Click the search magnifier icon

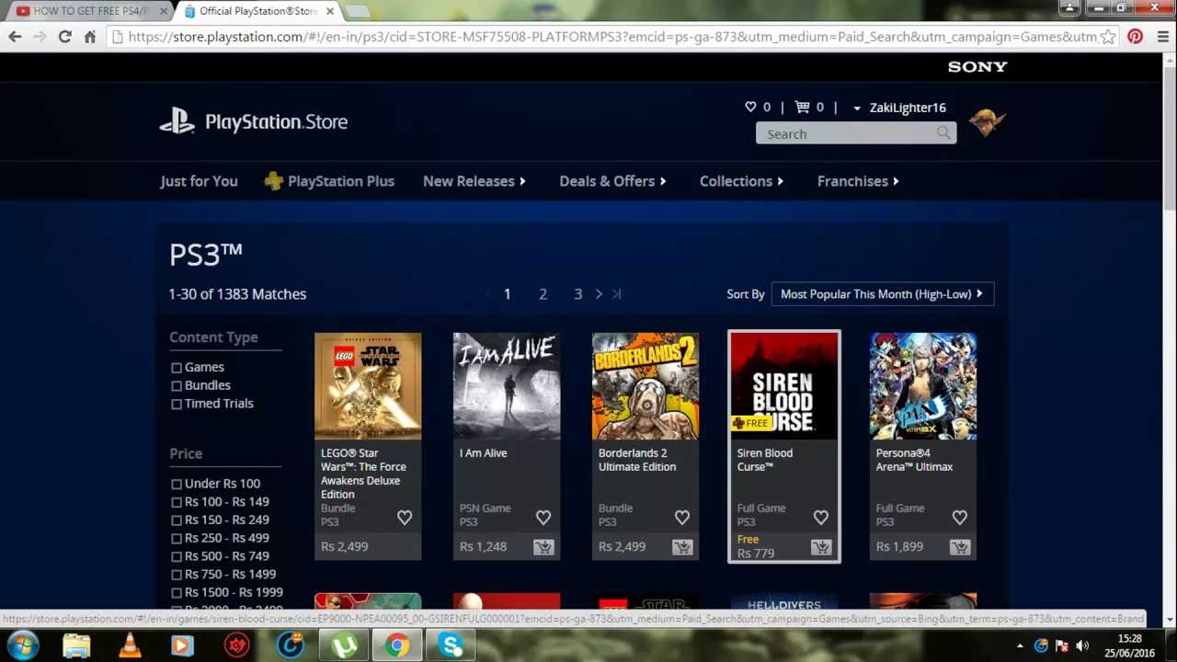[943, 133]
